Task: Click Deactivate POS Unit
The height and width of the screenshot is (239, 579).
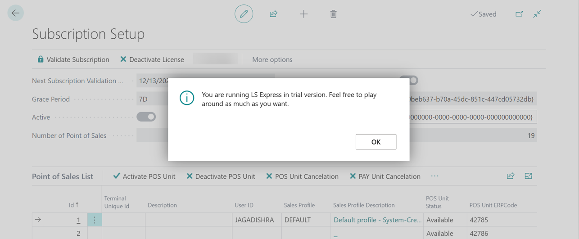Action: click(x=221, y=176)
